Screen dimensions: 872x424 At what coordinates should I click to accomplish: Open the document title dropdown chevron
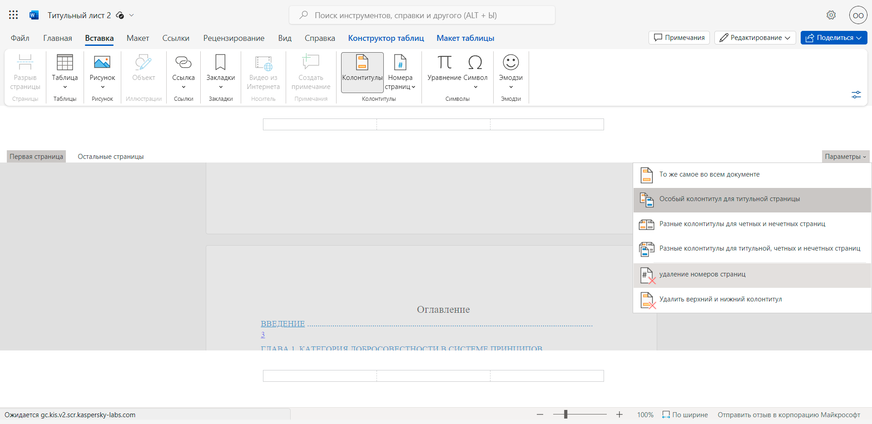132,15
